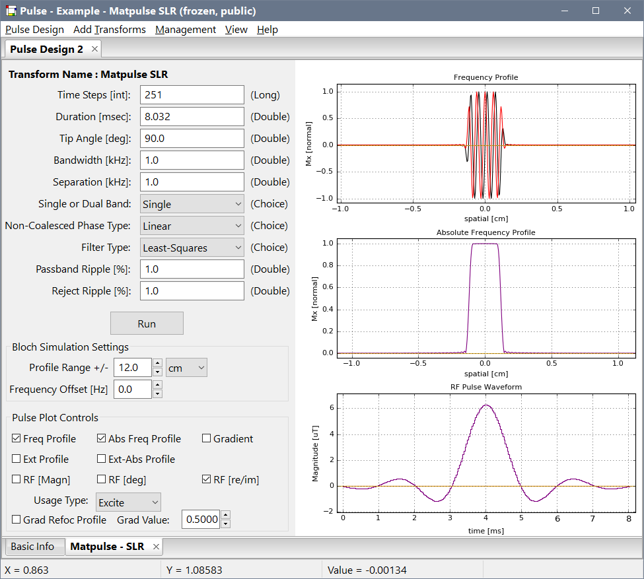Switch to the Basic Info tab
Screen dimensions: 644x579
coord(33,547)
